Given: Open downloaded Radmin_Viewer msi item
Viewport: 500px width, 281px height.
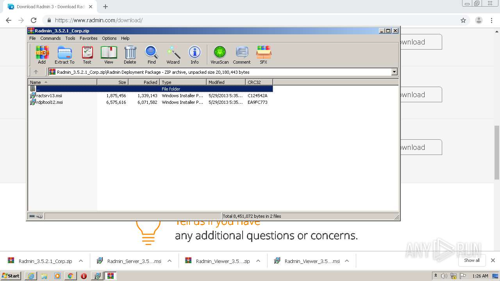Looking at the screenshot, I should (307, 261).
